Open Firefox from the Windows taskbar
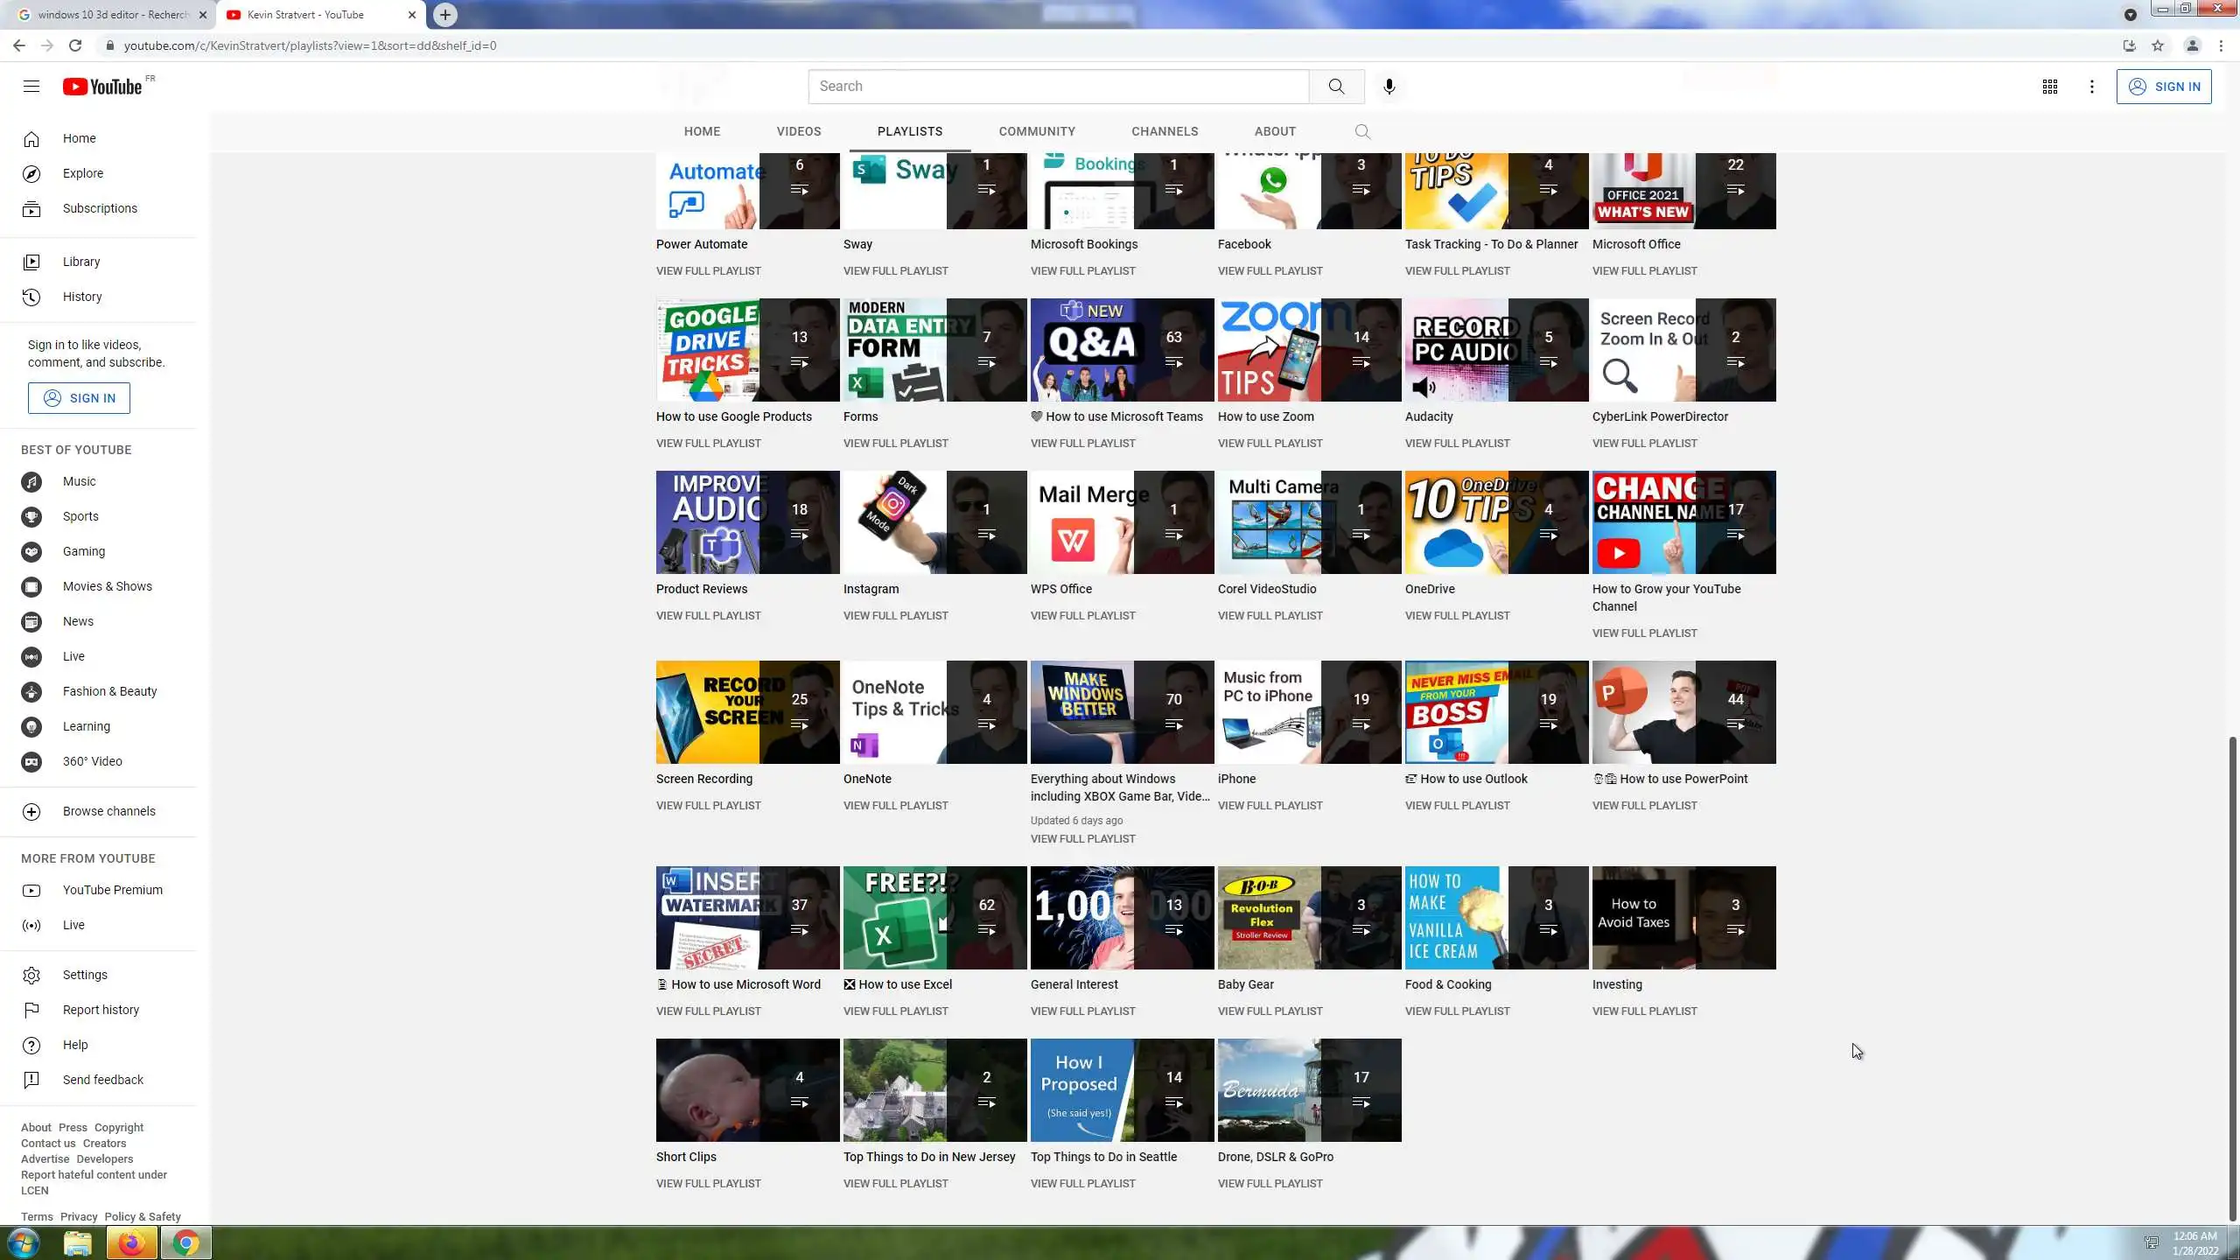 pyautogui.click(x=131, y=1242)
